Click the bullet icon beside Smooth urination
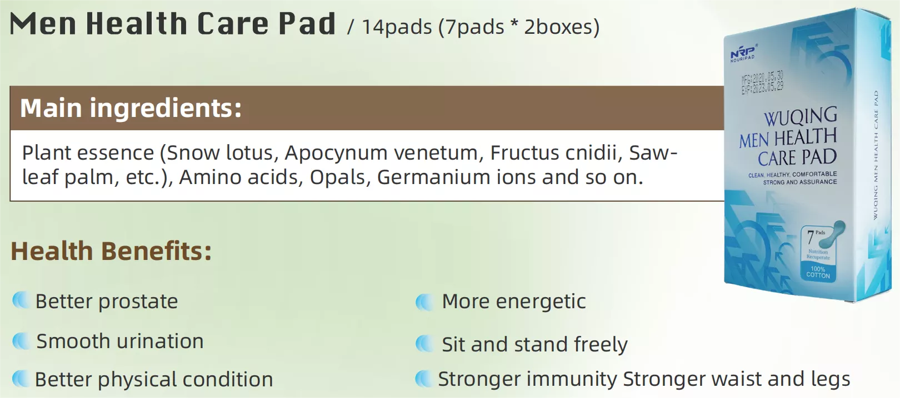 coord(21,340)
